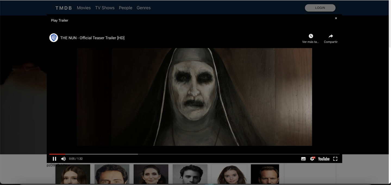Click the page vertical scrollbar
Screen dimensions: 391x185
click(x=390, y=24)
